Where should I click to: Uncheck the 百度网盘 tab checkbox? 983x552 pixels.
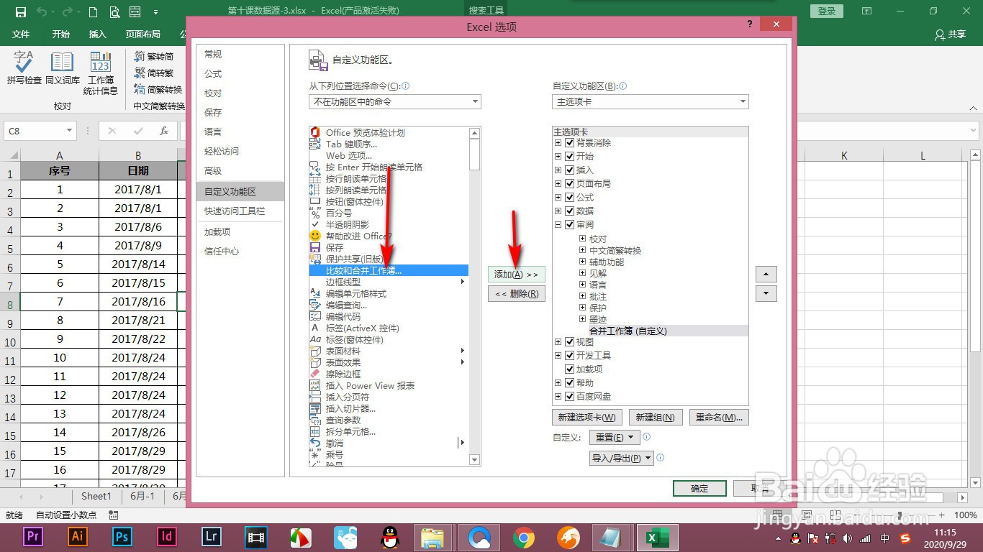point(570,397)
